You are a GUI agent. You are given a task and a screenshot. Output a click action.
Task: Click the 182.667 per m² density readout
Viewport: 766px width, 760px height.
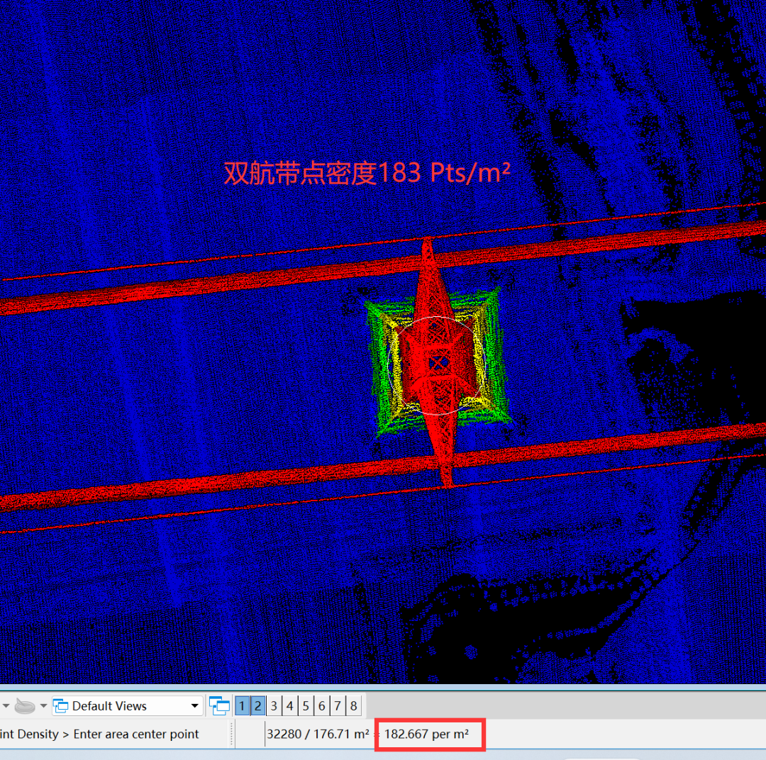pyautogui.click(x=427, y=734)
